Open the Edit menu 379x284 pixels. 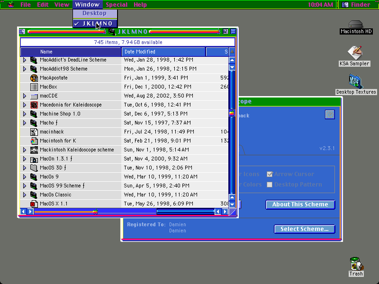click(43, 5)
